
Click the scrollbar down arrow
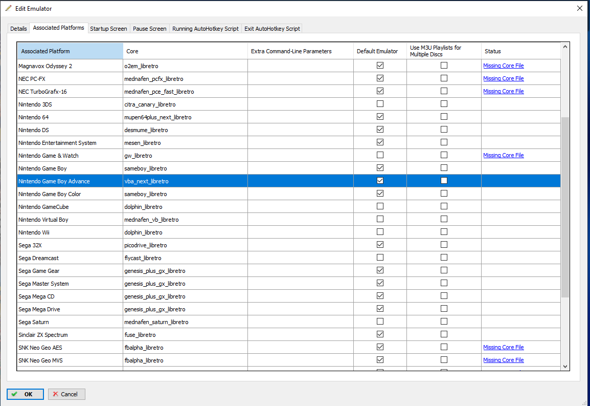[x=565, y=367]
